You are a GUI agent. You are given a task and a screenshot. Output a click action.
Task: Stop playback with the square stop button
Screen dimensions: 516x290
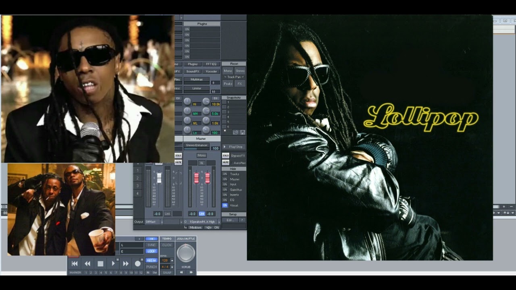tap(100, 264)
